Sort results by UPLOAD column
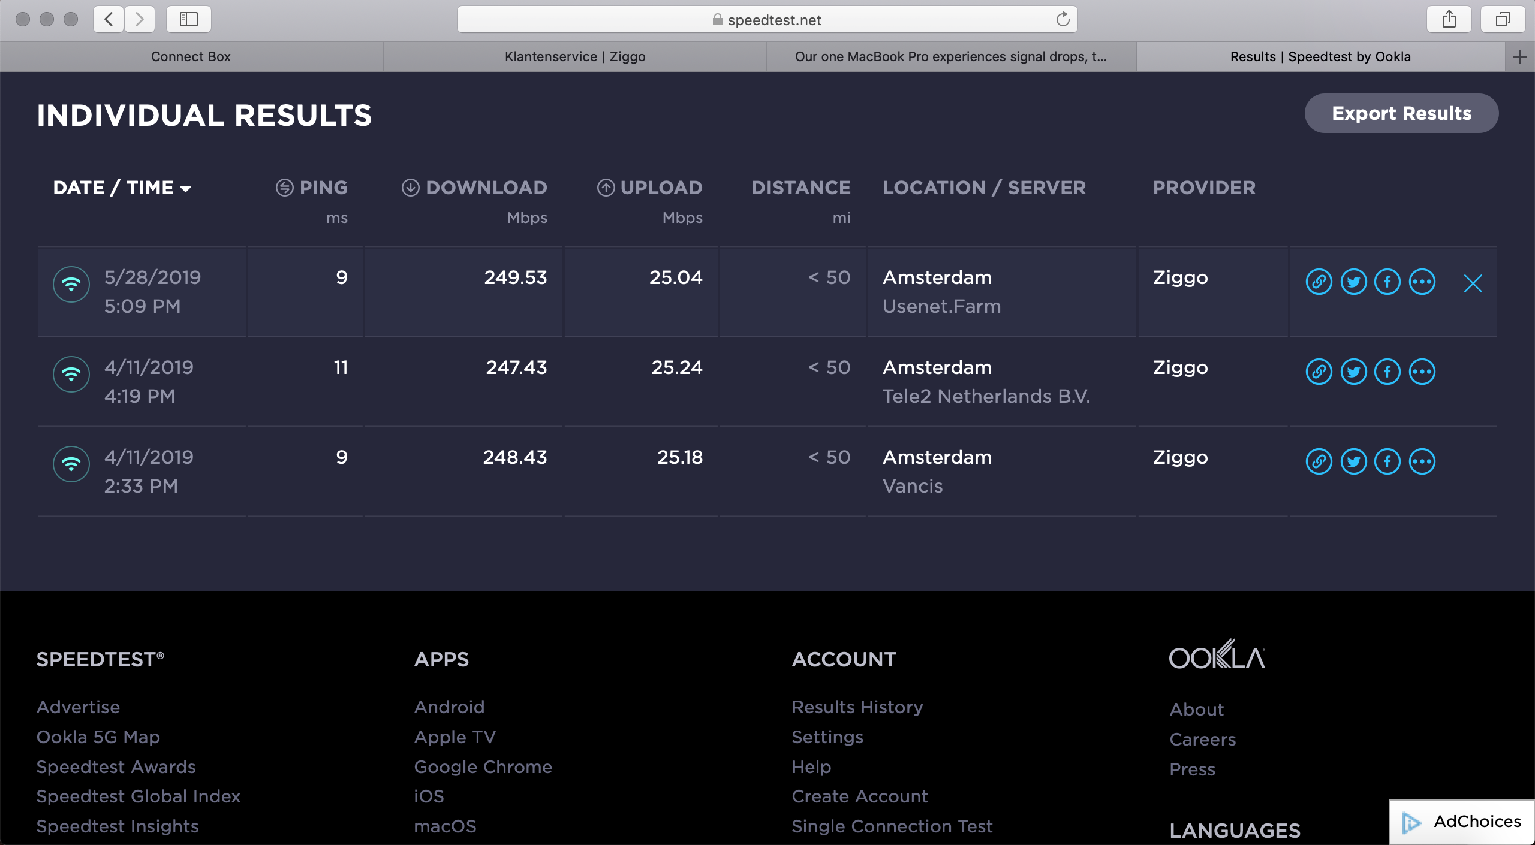Viewport: 1535px width, 845px height. [661, 188]
